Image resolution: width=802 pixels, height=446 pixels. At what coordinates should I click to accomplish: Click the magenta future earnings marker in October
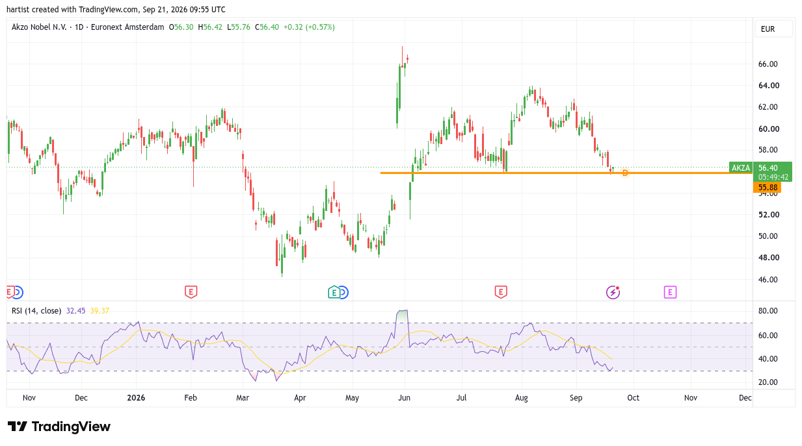pos(670,292)
